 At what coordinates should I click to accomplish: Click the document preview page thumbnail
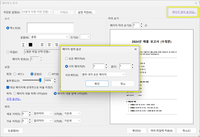coord(151,77)
